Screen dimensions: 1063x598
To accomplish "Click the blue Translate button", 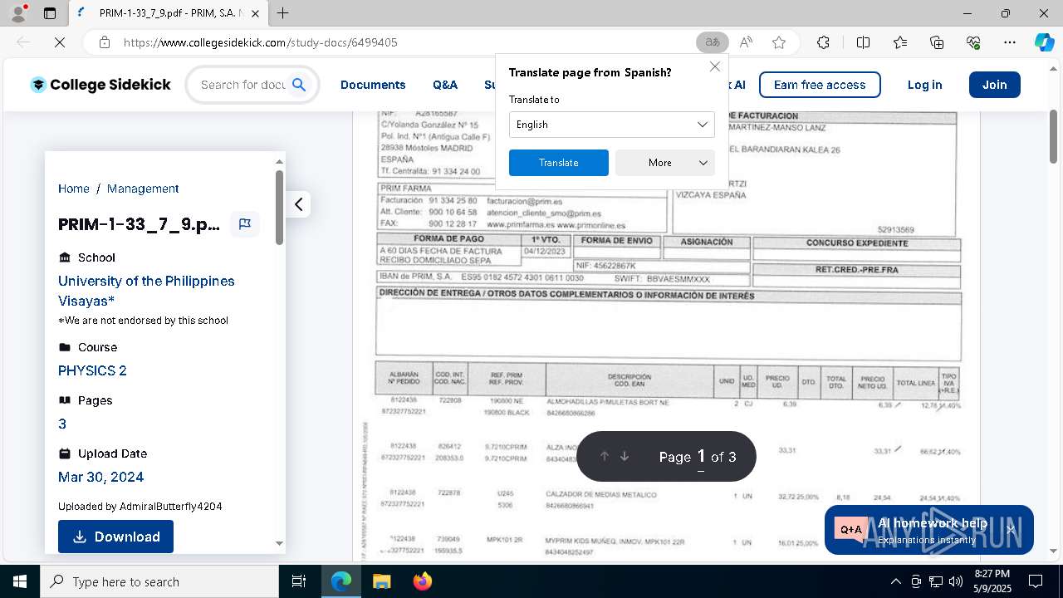I will coord(558,163).
